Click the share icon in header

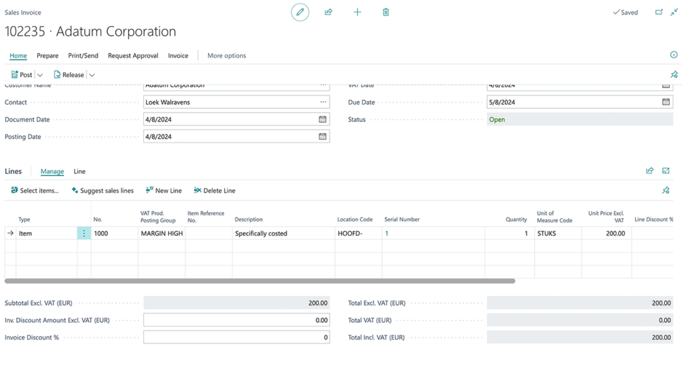click(328, 12)
